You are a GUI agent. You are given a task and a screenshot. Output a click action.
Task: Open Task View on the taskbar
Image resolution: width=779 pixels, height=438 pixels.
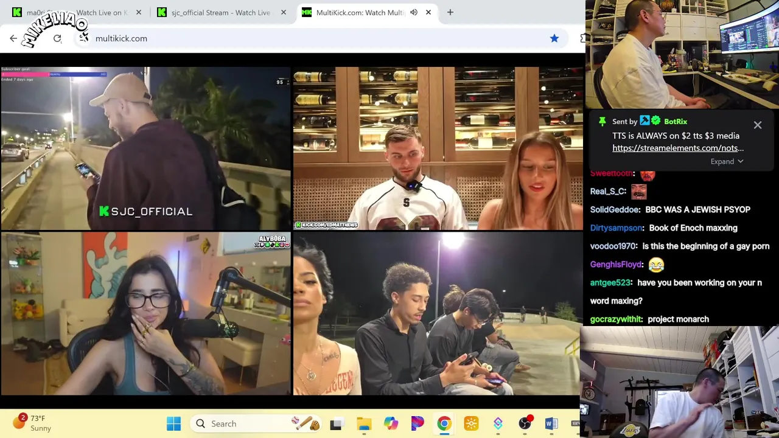click(x=336, y=424)
